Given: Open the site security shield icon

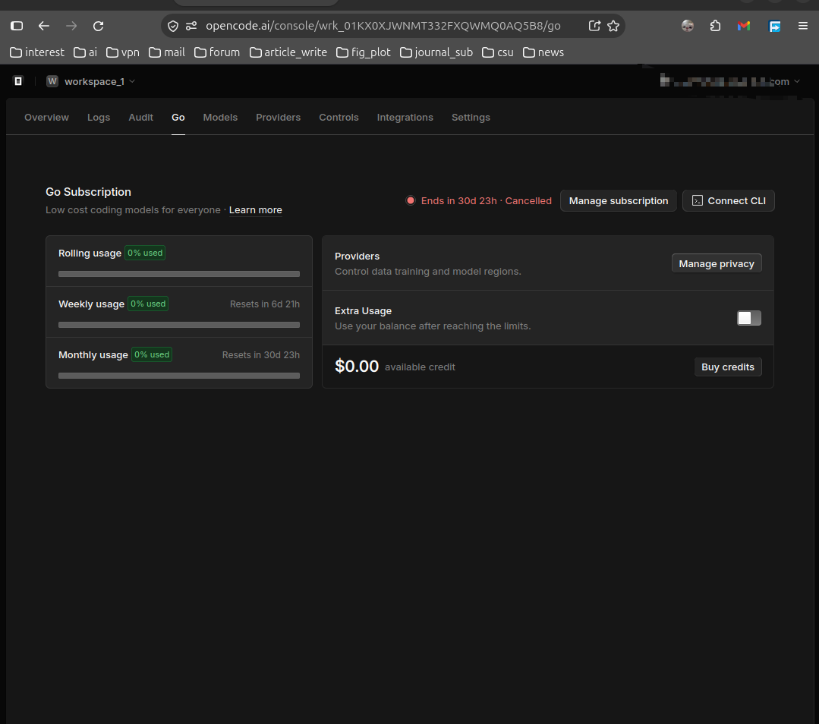Looking at the screenshot, I should point(173,26).
